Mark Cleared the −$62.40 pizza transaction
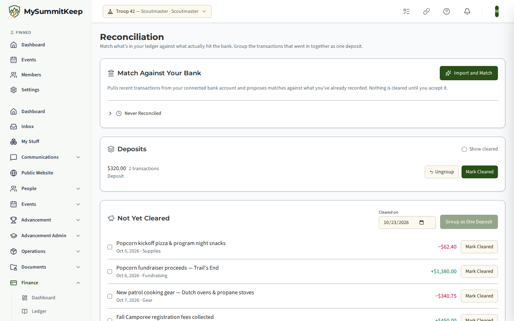The image size is (514, 321). point(479,247)
